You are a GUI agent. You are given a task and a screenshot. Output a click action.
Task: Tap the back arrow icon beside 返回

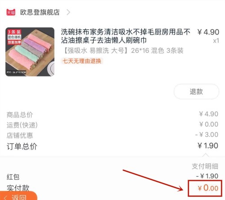point(6,197)
